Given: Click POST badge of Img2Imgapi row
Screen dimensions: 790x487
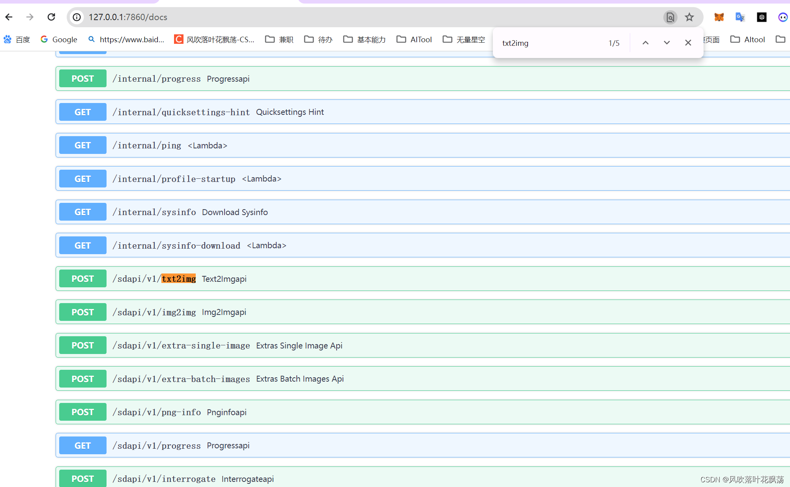Looking at the screenshot, I should click(x=83, y=312).
